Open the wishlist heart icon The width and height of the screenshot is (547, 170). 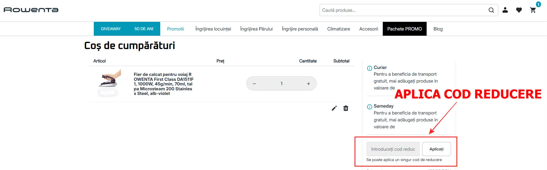click(x=519, y=10)
